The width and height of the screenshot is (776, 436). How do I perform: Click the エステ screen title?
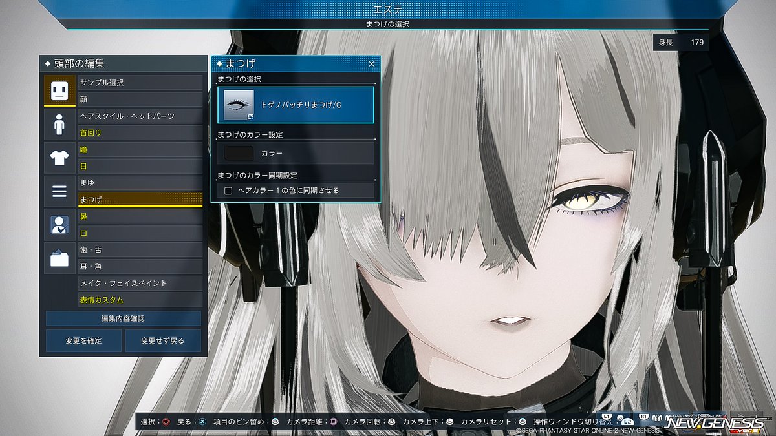(x=388, y=9)
